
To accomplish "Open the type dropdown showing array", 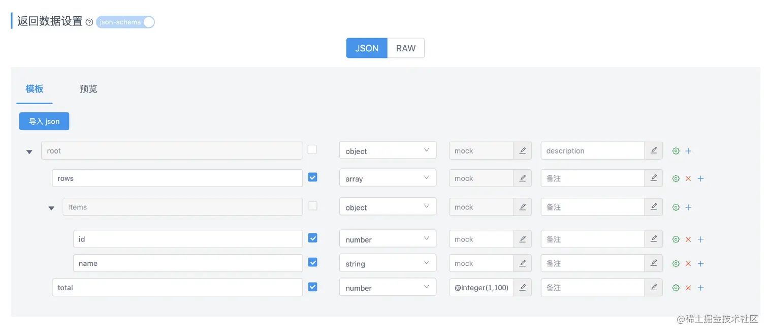I will coord(388,178).
